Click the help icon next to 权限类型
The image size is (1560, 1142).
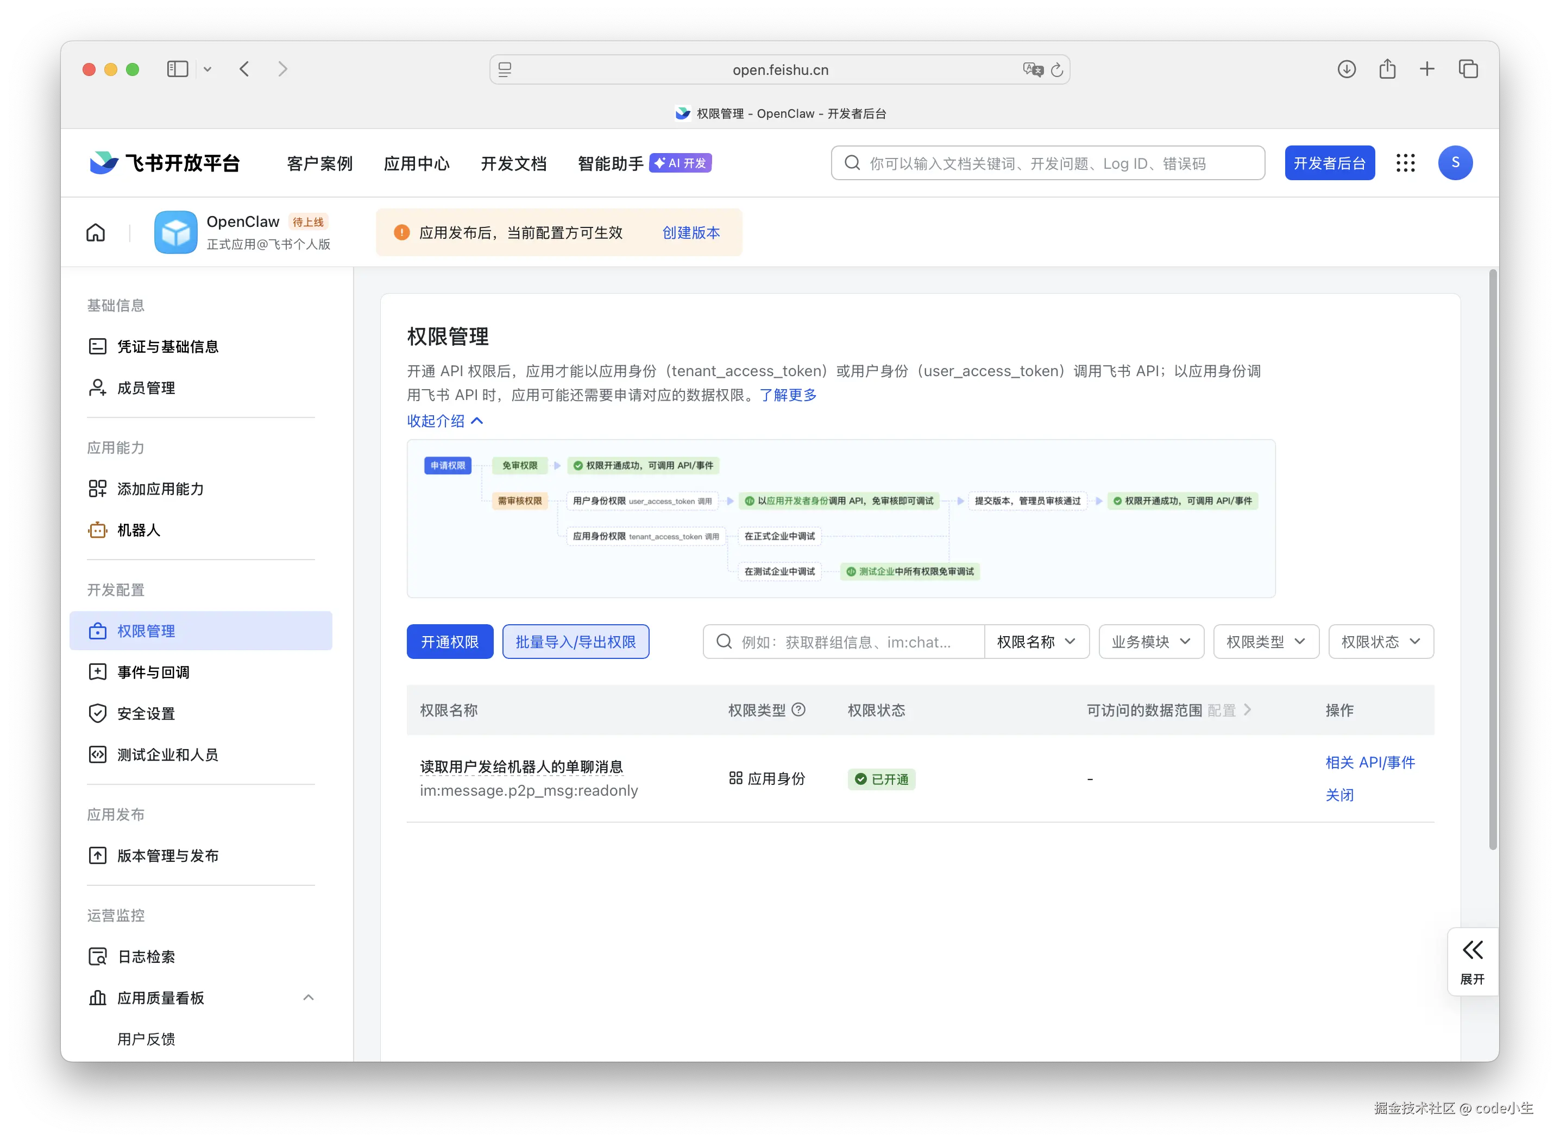pyautogui.click(x=798, y=710)
